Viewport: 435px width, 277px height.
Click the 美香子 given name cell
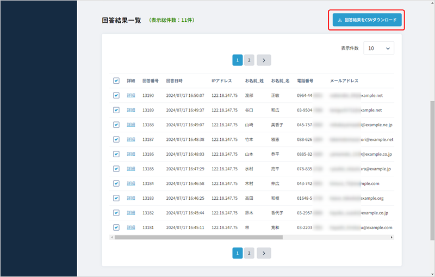click(x=277, y=125)
